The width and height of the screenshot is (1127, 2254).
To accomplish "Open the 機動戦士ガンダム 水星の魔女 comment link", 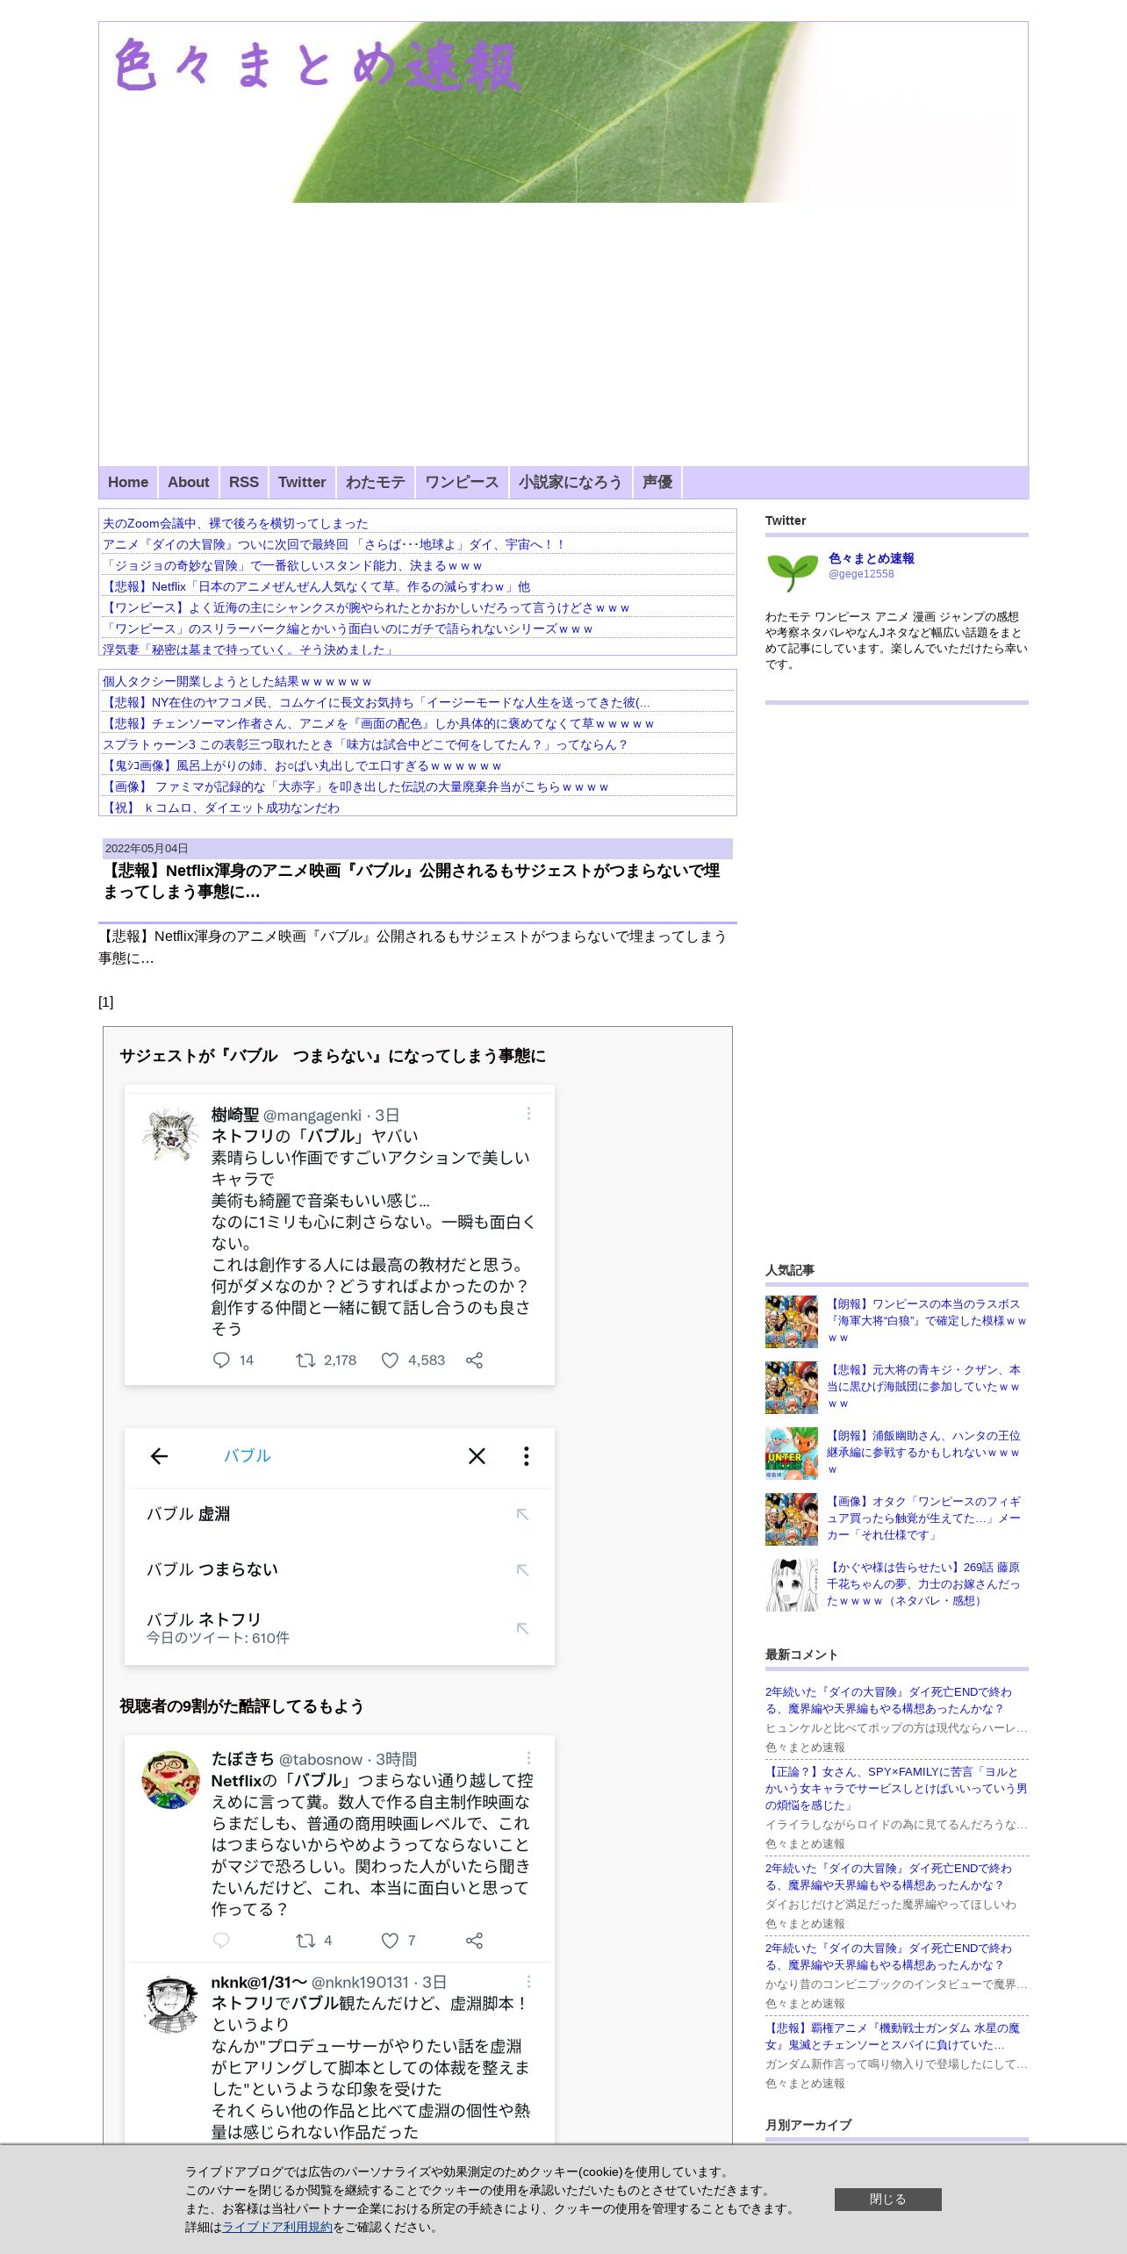I will click(x=893, y=2036).
